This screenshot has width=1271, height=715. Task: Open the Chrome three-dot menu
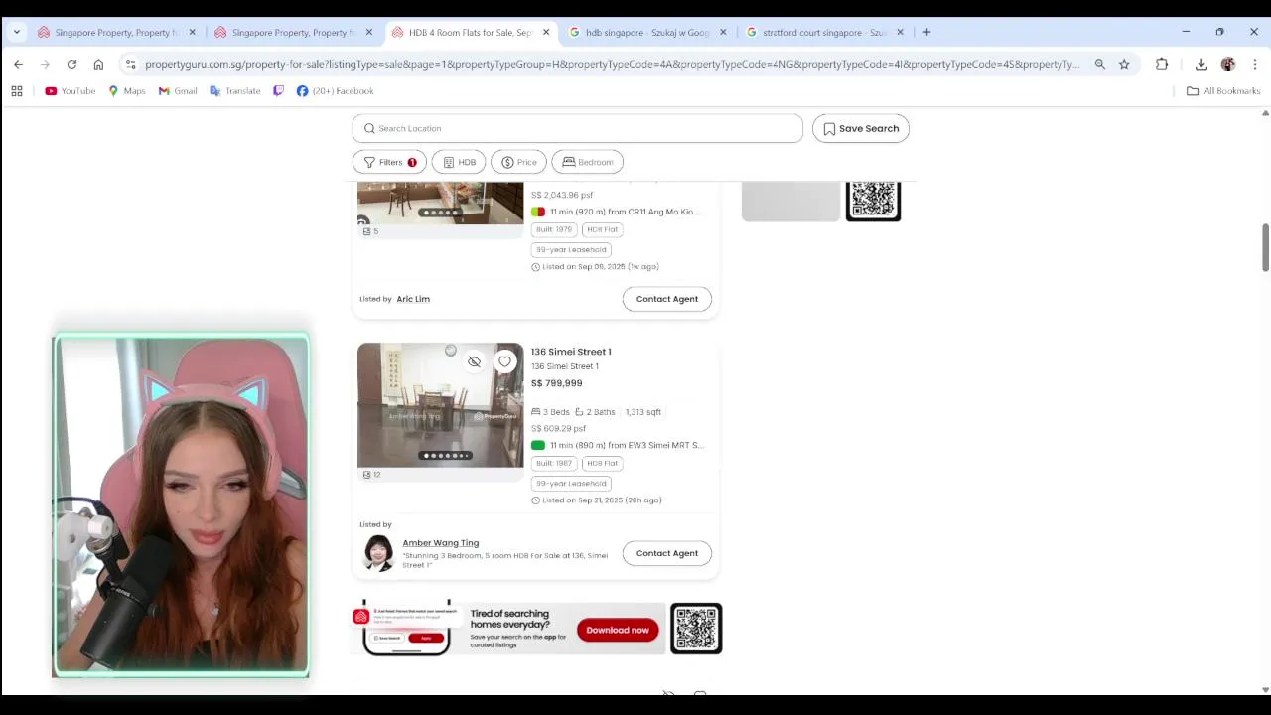(x=1255, y=64)
